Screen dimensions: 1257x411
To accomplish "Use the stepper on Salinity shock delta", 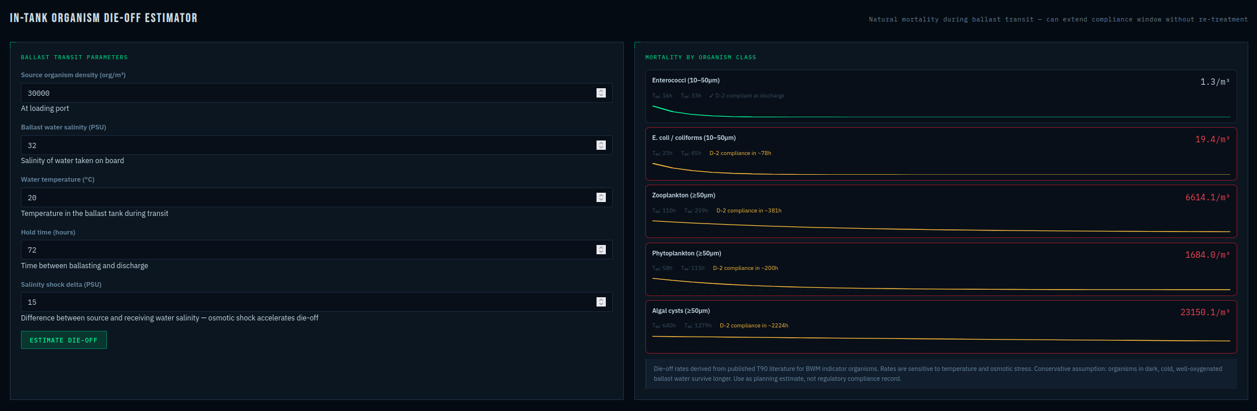I will pos(601,302).
